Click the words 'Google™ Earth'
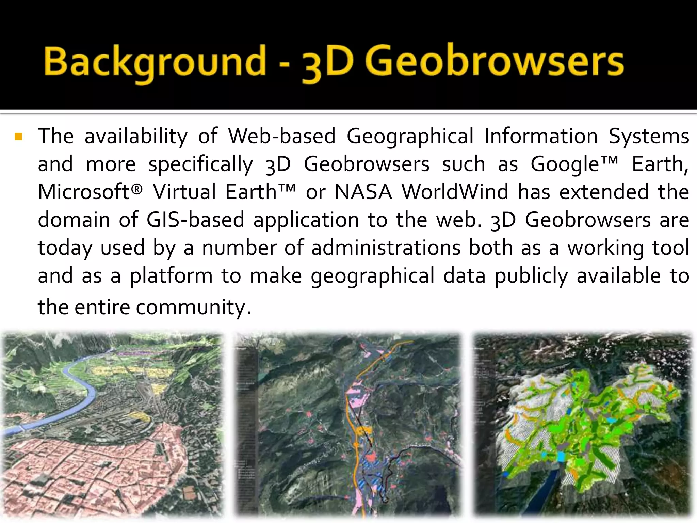This screenshot has height=523, width=697. click(608, 164)
